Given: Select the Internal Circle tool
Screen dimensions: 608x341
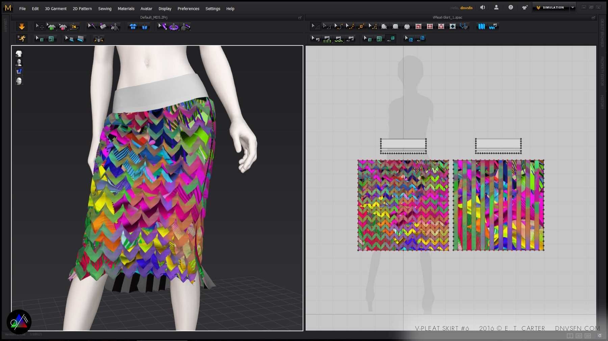Looking at the screenshot, I should (x=441, y=26).
